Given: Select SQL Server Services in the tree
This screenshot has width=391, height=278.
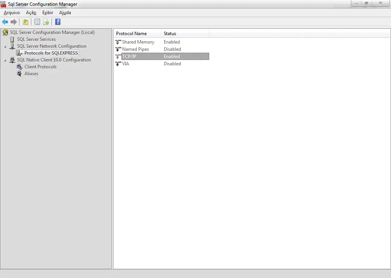Looking at the screenshot, I should pos(36,39).
